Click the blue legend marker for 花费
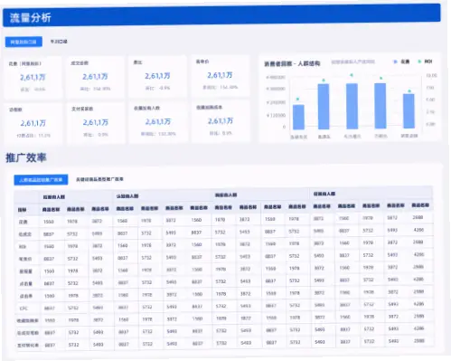 (395, 62)
